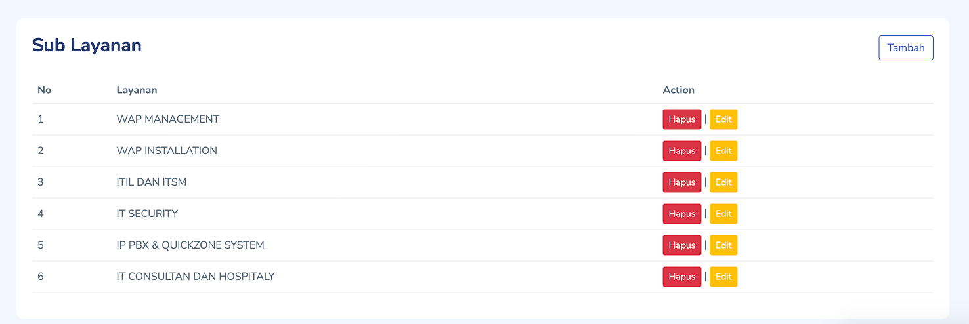969x324 pixels.
Task: Delete IP PBX & QUICKZONE SYSTEM row
Action: (x=681, y=245)
